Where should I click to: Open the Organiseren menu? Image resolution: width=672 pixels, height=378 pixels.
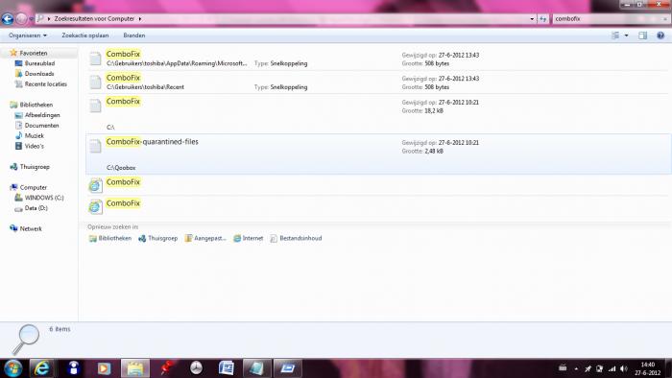(28, 35)
